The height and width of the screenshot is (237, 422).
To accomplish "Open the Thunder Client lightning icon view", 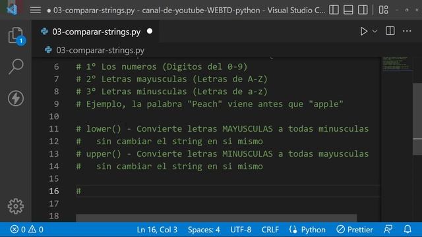I will [x=16, y=98].
